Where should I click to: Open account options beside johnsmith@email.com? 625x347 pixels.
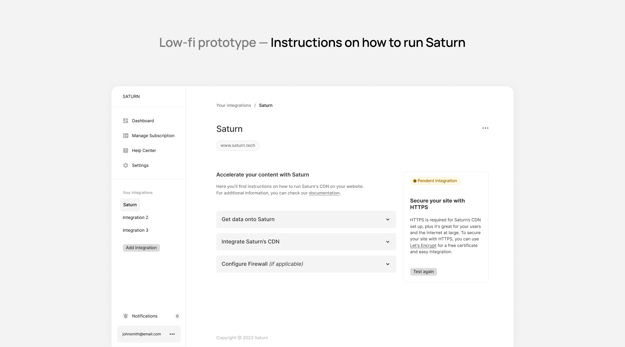(172, 334)
